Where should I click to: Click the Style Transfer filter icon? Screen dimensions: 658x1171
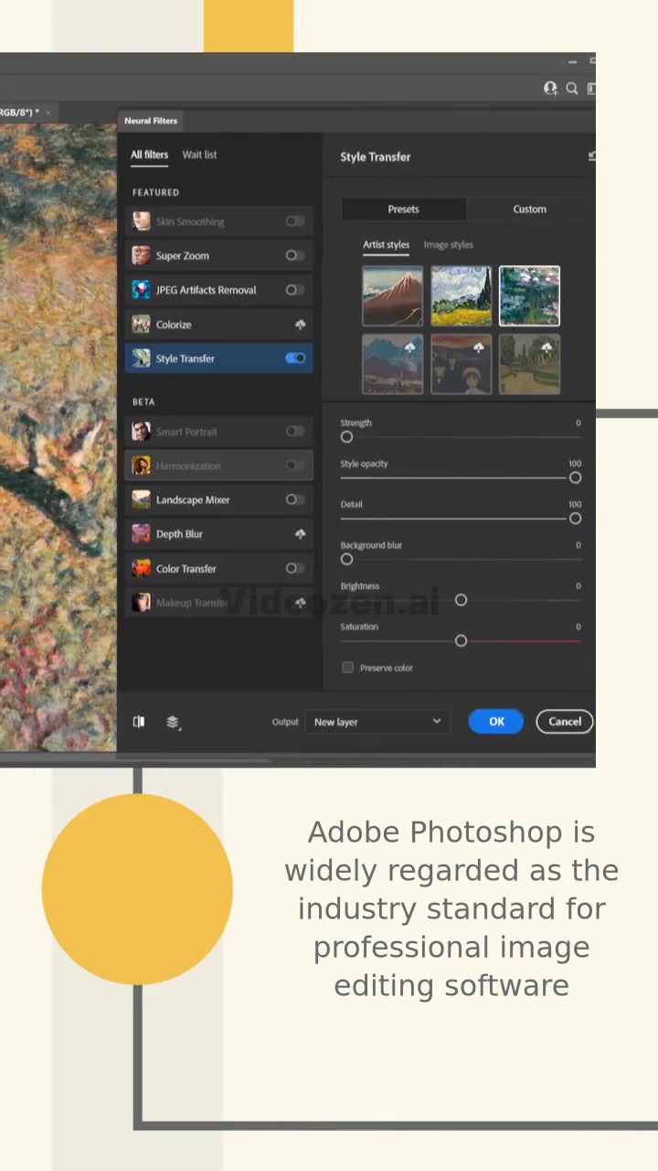click(x=141, y=359)
